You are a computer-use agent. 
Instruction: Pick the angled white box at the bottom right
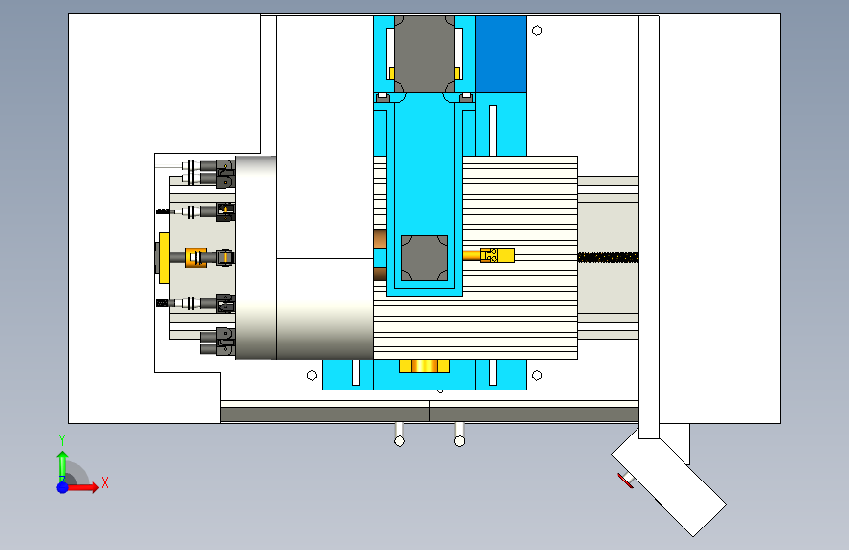tap(669, 480)
